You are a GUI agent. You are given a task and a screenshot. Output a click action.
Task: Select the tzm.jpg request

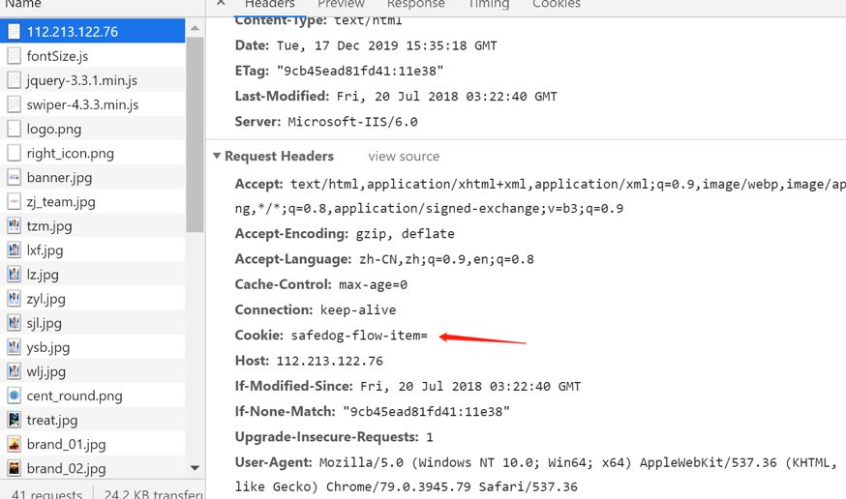tap(92, 225)
